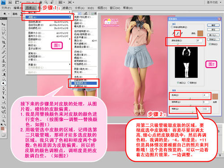This screenshot has height=168, width=224.
Task: Choose 自动对比度 in the Image menu
Action: [x=48, y=25]
